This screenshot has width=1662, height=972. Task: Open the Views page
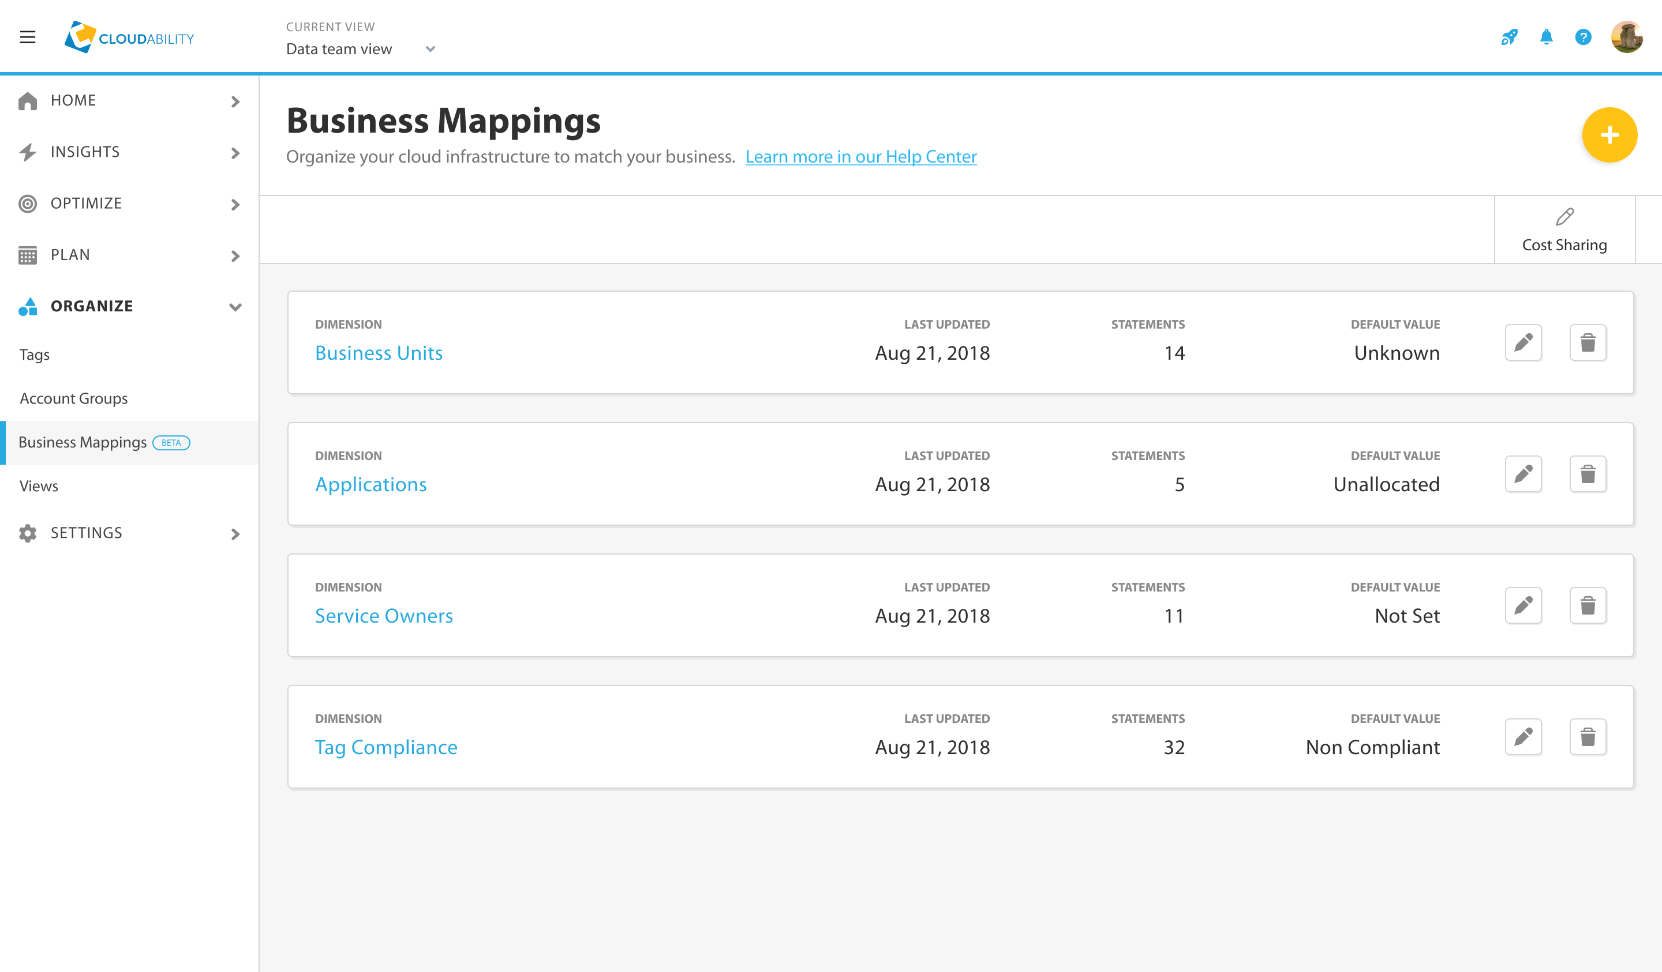tap(39, 487)
